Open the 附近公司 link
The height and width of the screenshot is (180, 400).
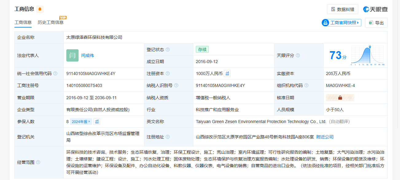325,137
